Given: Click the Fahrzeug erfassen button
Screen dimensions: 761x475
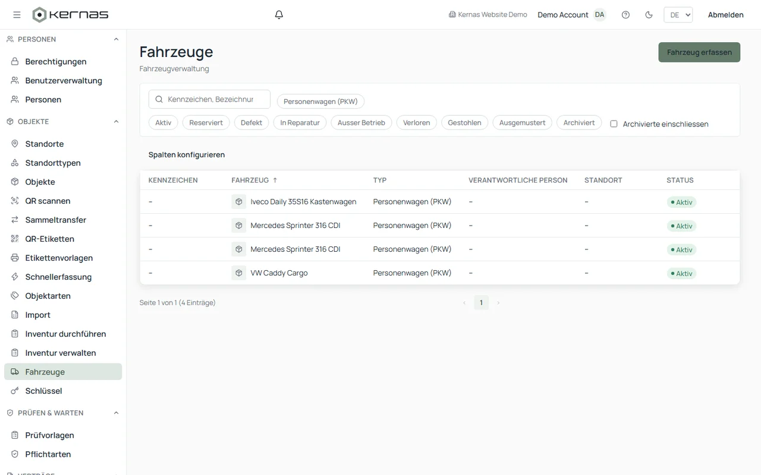Looking at the screenshot, I should [699, 52].
